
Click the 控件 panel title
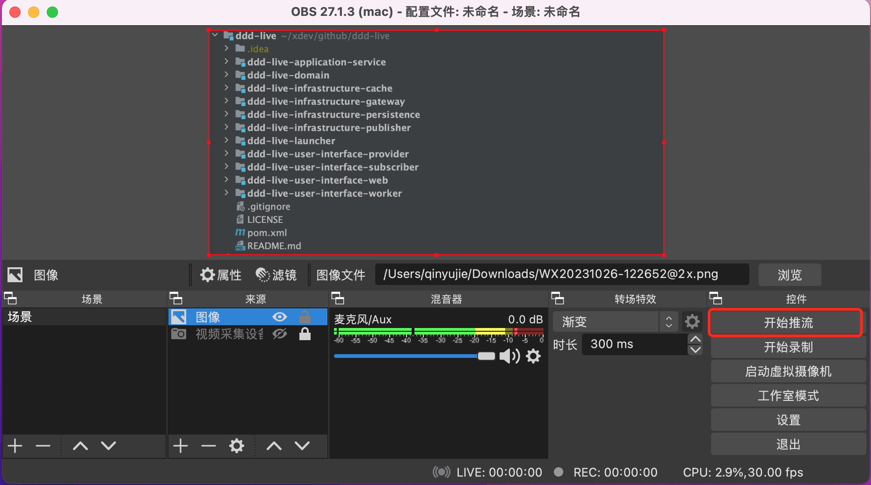click(x=796, y=299)
